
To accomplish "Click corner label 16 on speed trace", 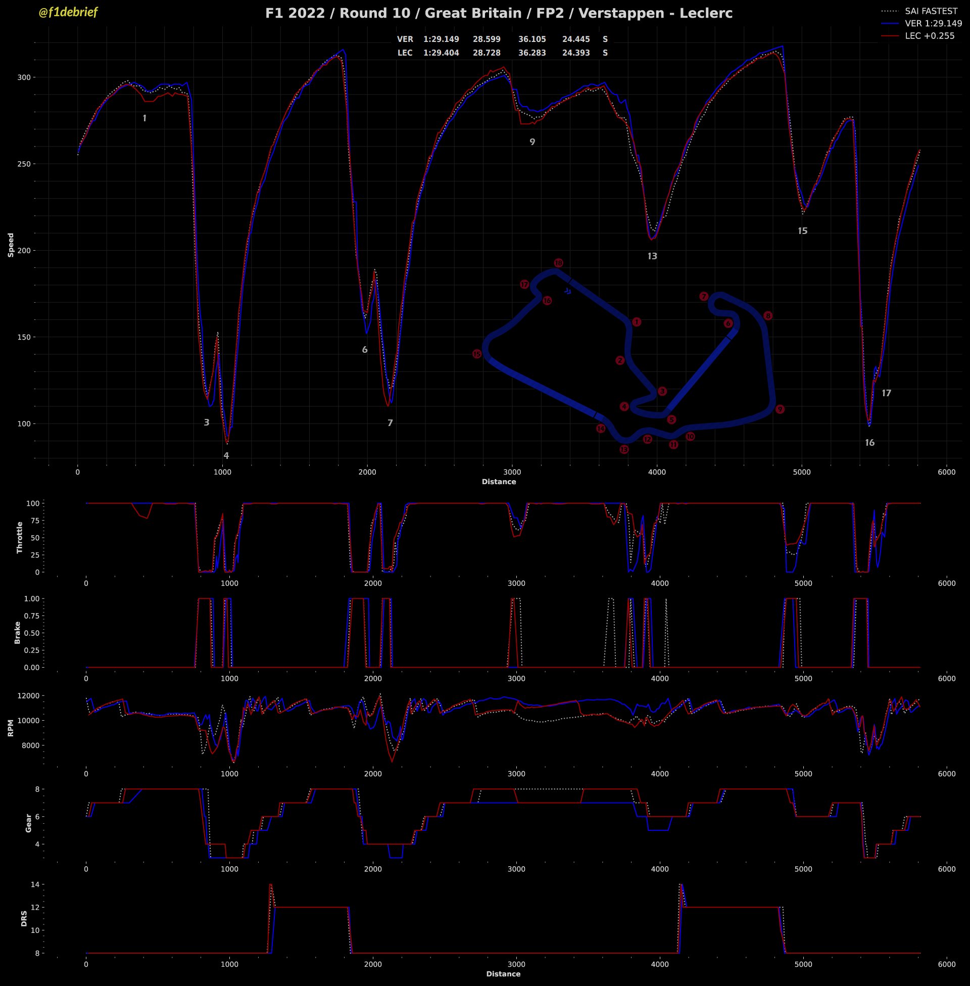I will (x=869, y=443).
